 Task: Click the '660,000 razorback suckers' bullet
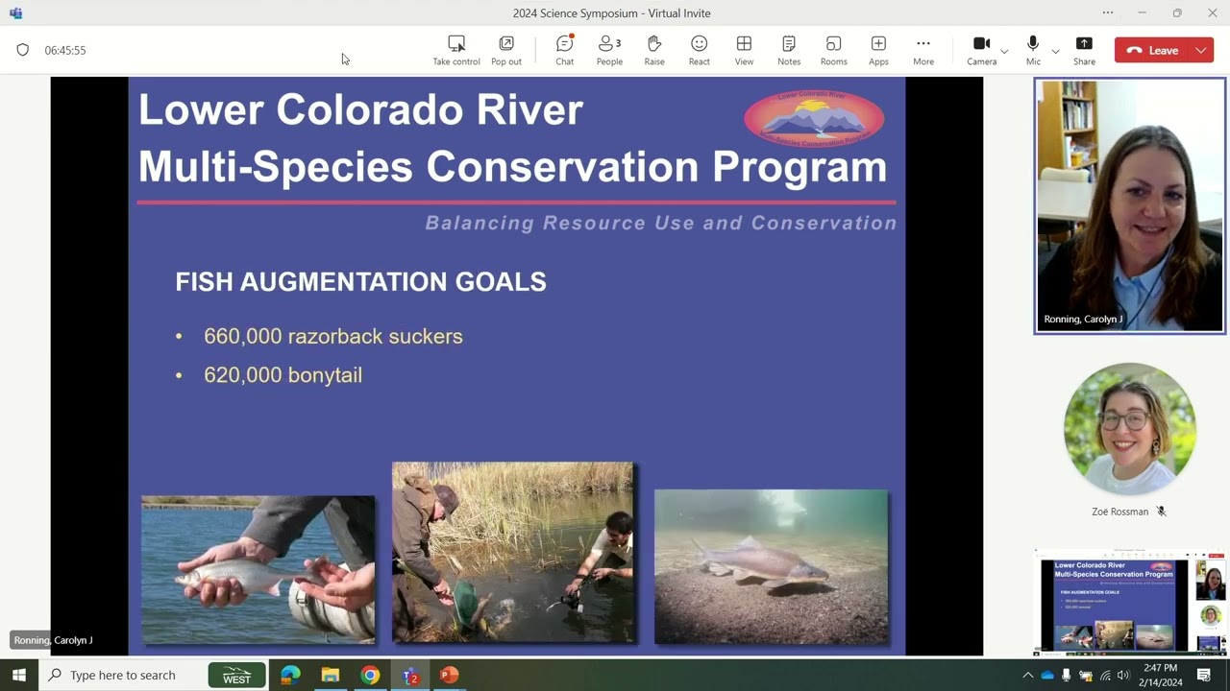click(x=332, y=336)
